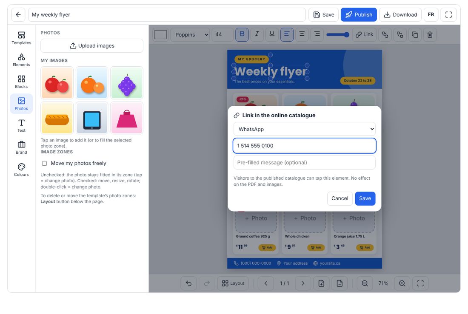Go to the next page
Image resolution: width=468 pixels, height=314 pixels.
303,283
